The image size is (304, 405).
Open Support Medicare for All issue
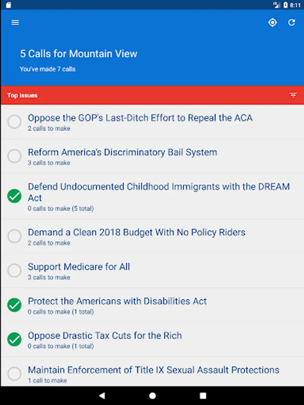point(153,271)
